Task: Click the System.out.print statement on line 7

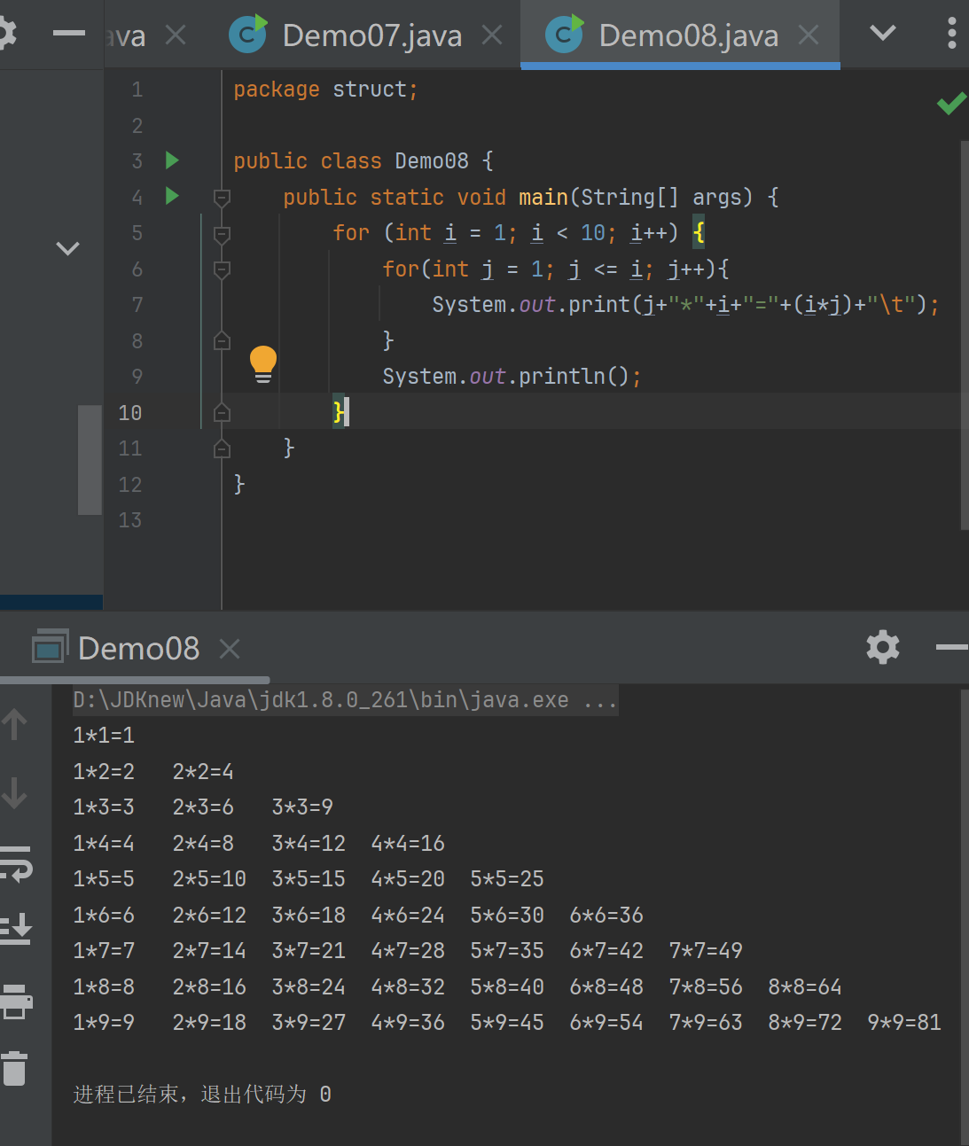Action: click(x=685, y=305)
